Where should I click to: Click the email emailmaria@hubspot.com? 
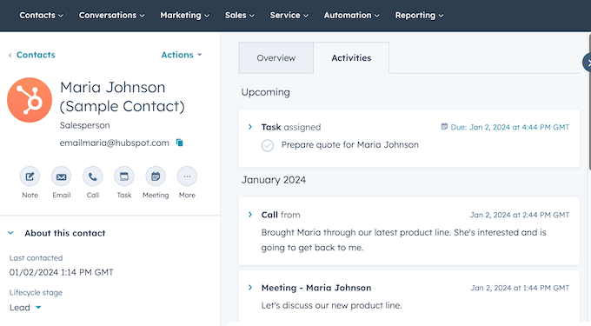114,143
